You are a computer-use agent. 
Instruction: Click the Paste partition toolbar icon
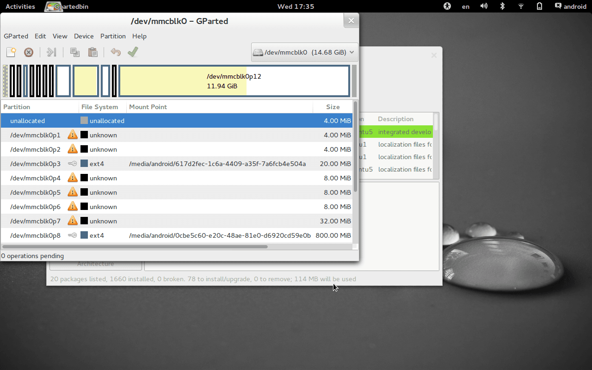coord(92,52)
